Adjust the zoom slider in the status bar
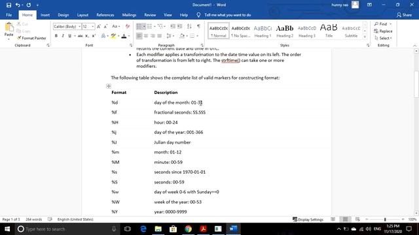The height and width of the screenshot is (235, 419). pos(385,219)
